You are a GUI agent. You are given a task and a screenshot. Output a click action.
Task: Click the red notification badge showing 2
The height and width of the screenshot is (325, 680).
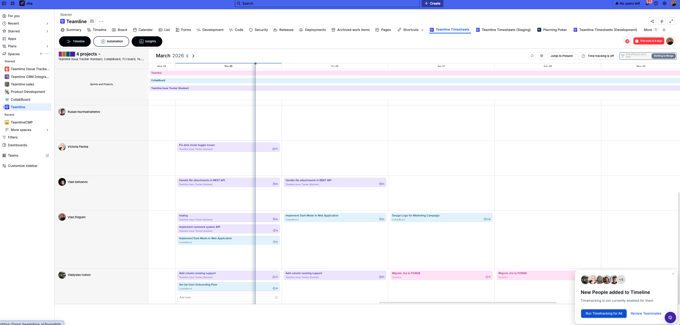click(x=627, y=41)
